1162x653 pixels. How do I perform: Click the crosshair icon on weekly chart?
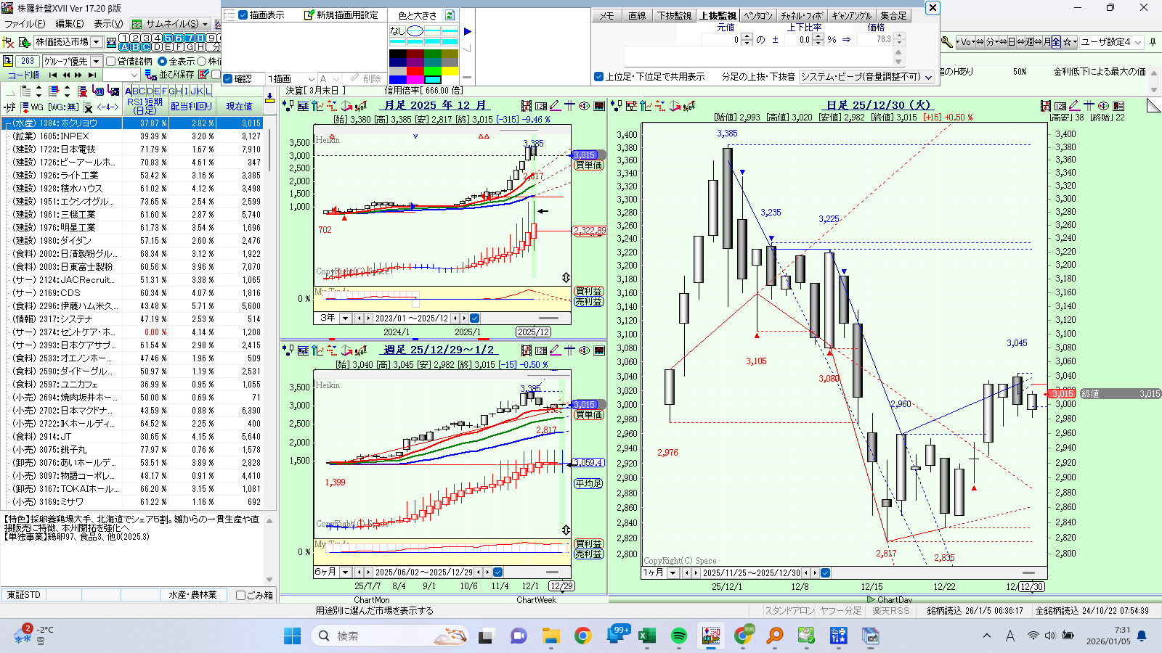point(570,350)
